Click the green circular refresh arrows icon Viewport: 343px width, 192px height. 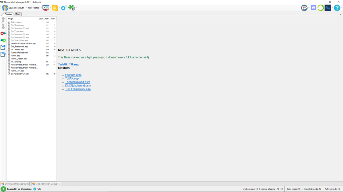tap(321, 8)
